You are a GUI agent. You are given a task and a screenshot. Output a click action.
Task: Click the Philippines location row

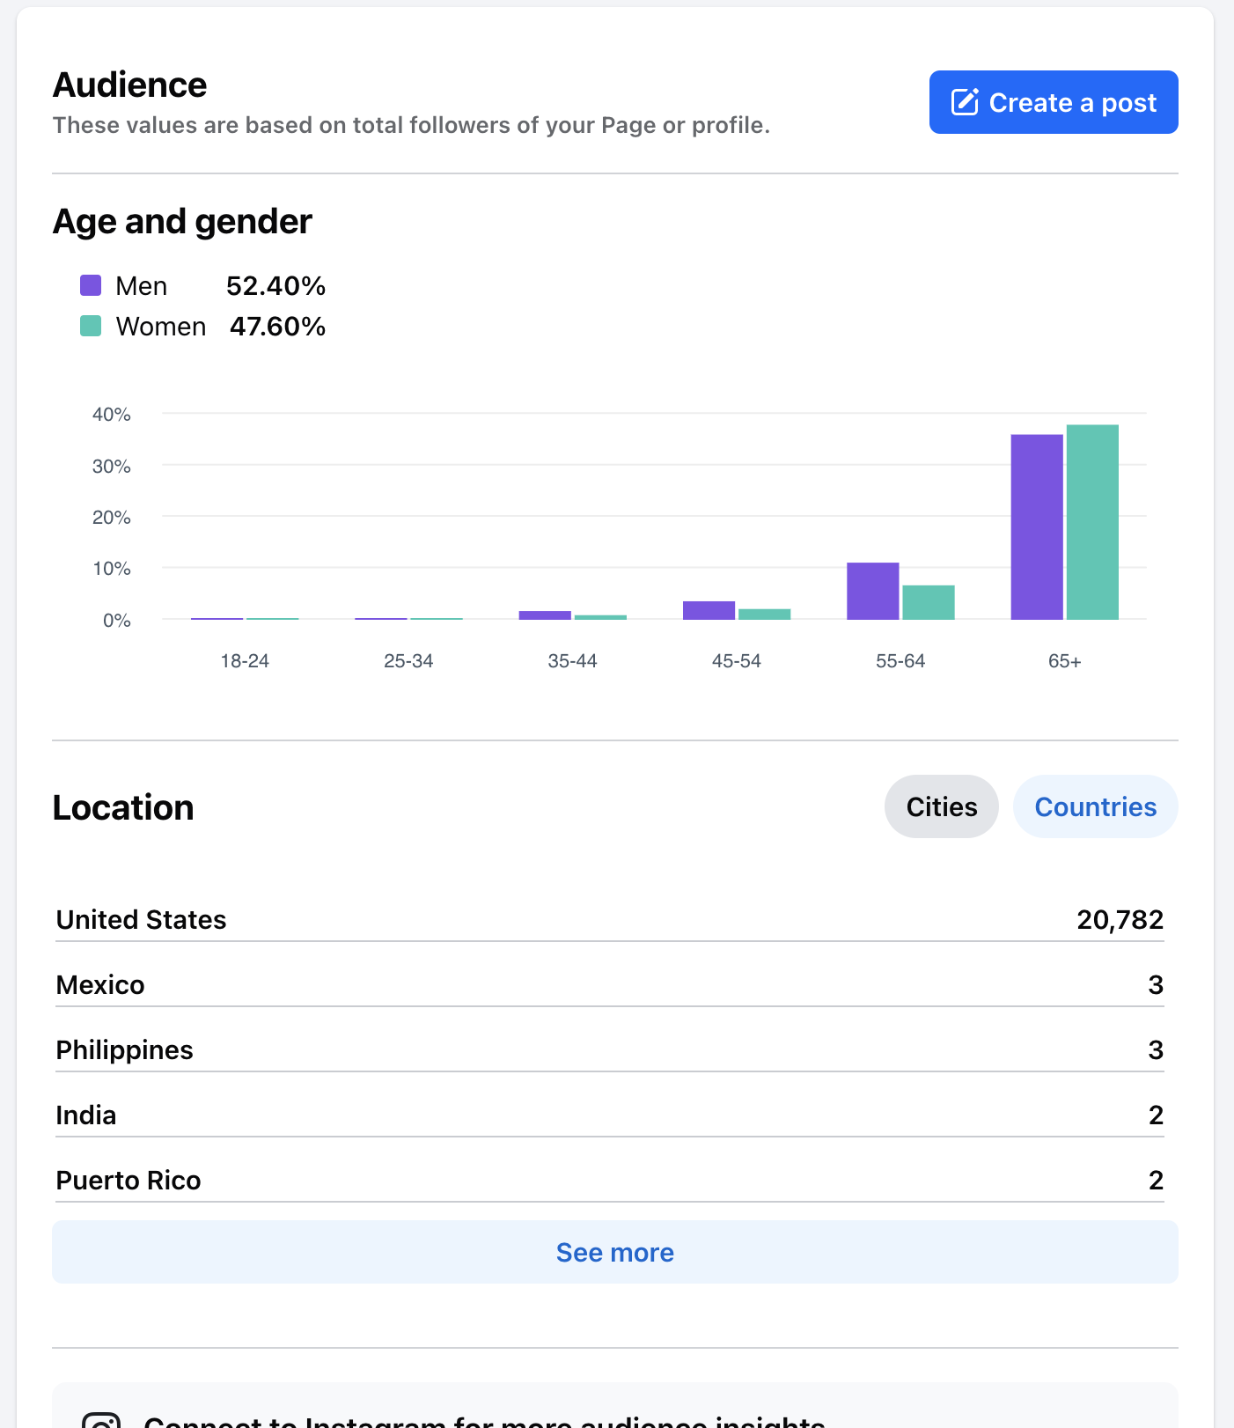coord(609,1049)
